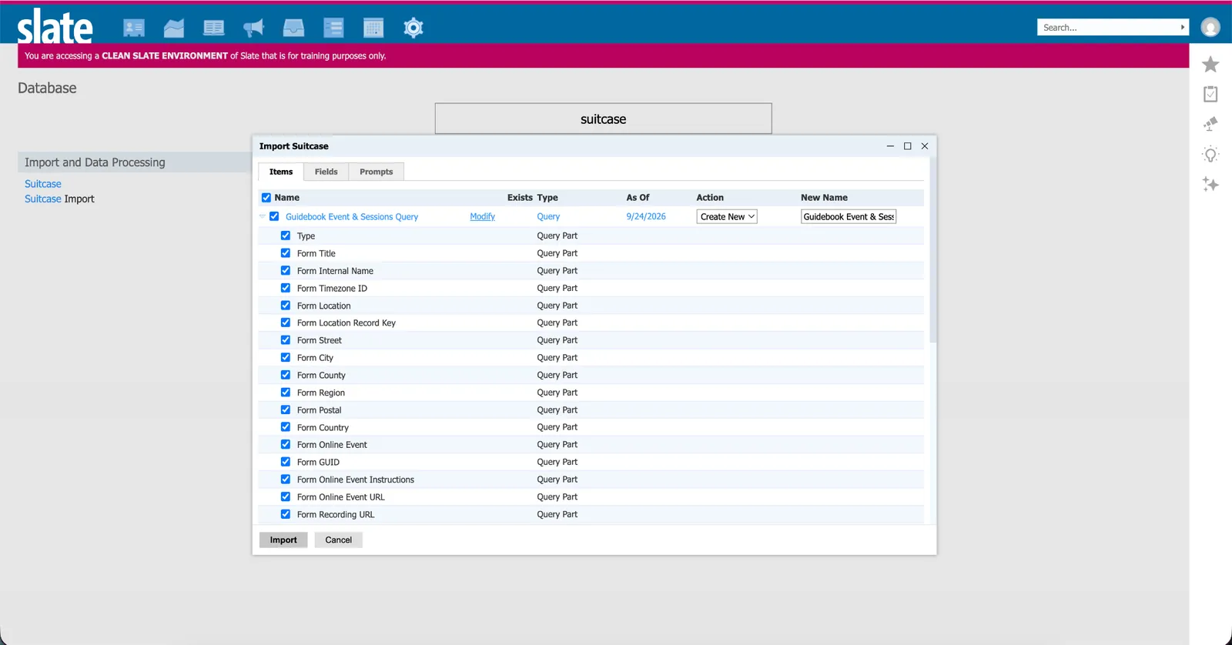This screenshot has width=1232, height=645.
Task: Uncheck the Form Online Event Instructions checkbox
Action: coord(286,480)
